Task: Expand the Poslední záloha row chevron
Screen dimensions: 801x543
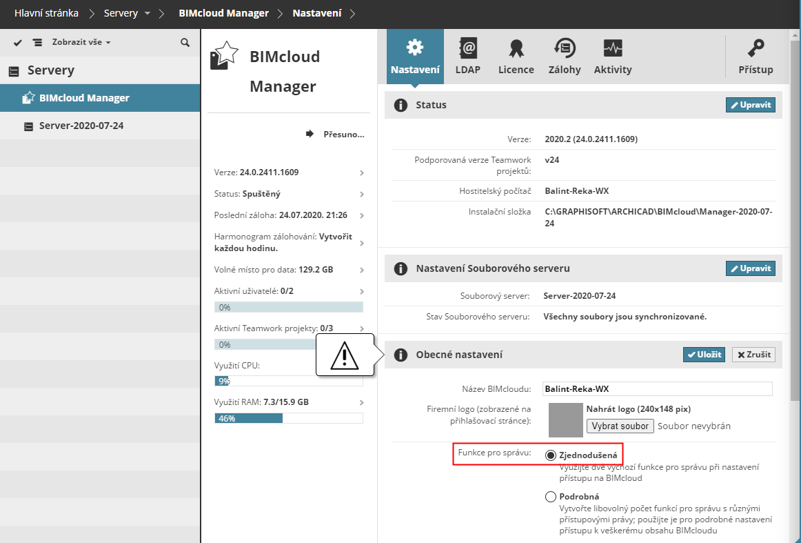Action: (x=362, y=216)
